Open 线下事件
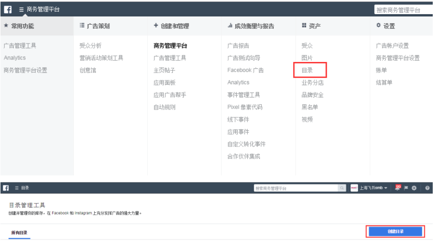 tap(238, 120)
